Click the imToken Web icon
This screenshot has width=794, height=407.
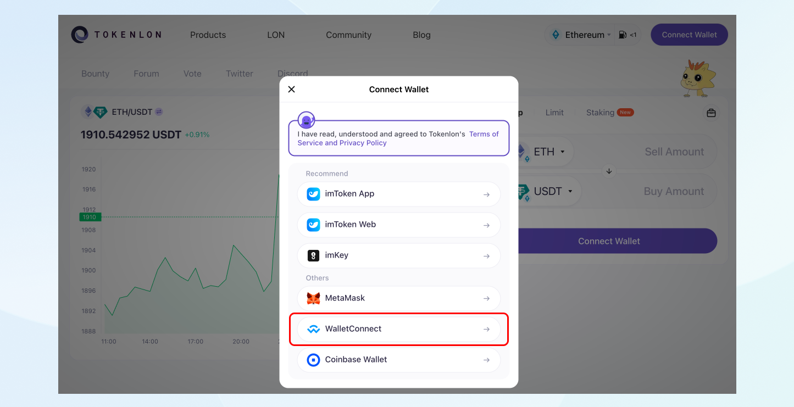click(313, 225)
